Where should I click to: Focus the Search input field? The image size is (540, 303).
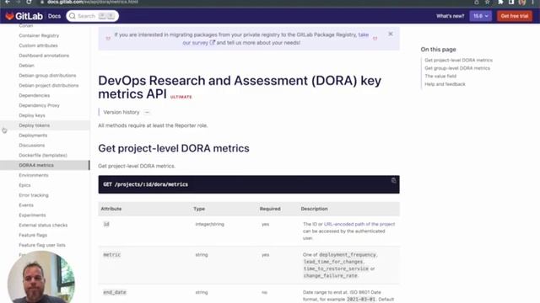click(x=92, y=16)
